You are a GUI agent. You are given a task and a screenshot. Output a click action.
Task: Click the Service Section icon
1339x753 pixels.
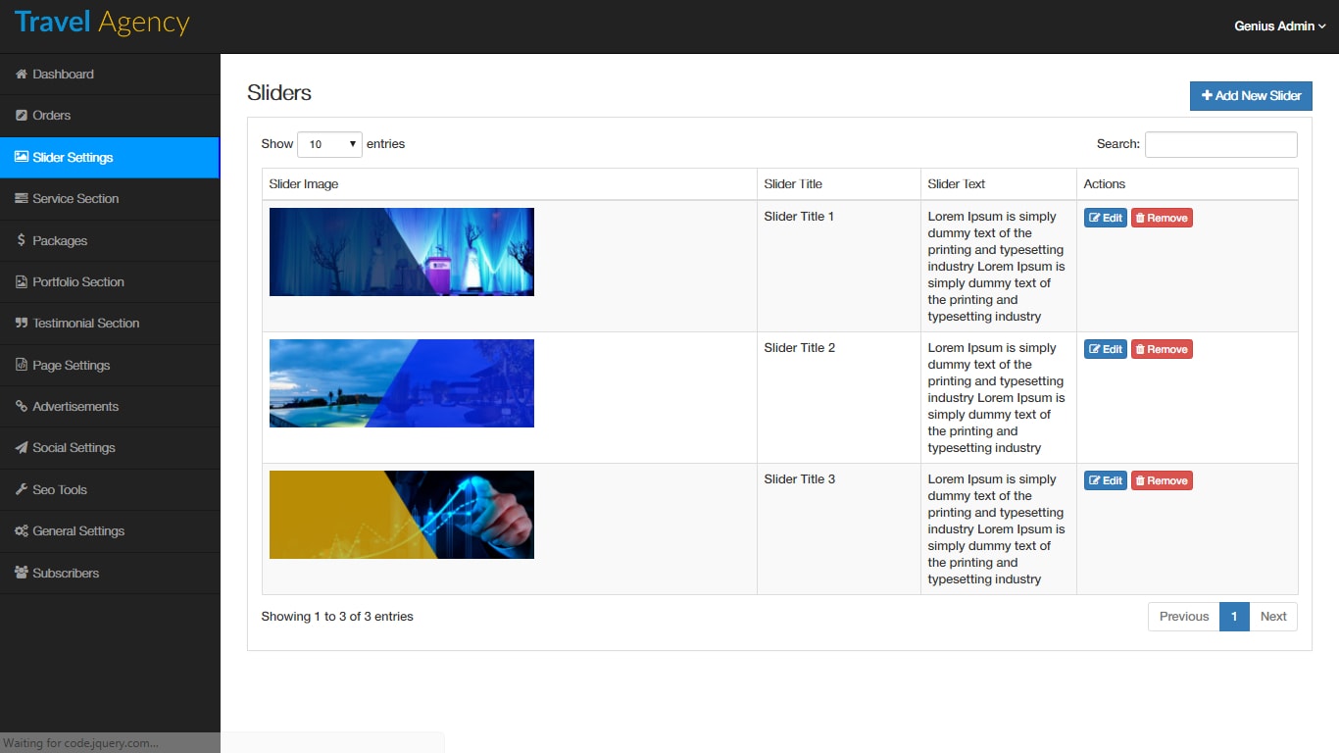point(21,198)
